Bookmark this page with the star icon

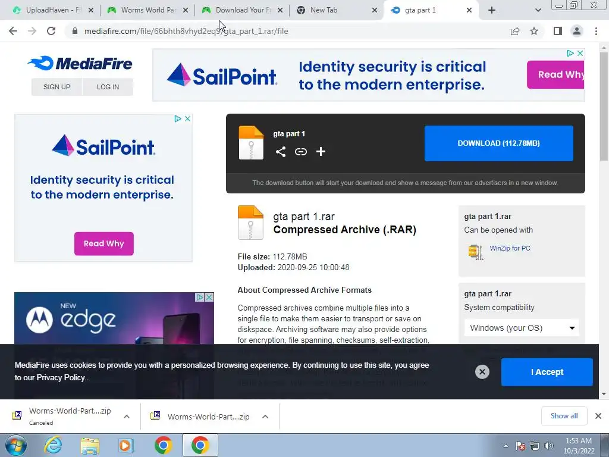click(534, 31)
